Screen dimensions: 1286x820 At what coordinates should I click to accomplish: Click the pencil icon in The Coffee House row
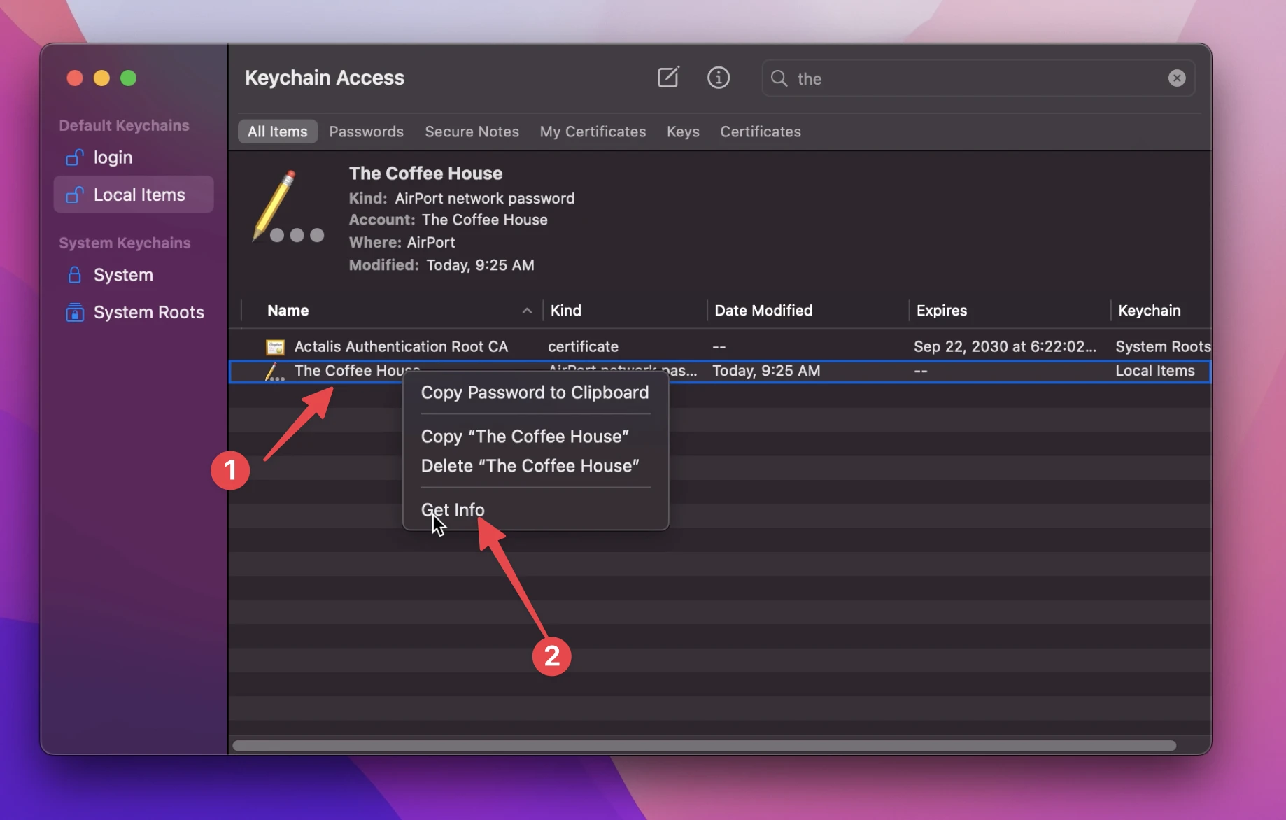point(274,372)
